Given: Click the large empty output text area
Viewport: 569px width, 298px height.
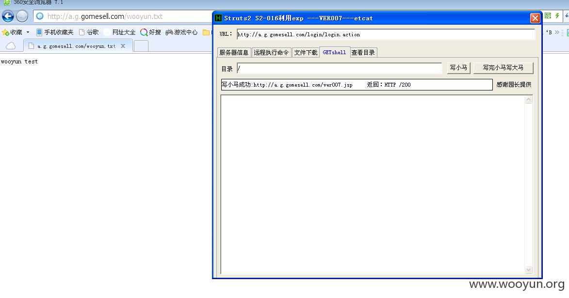Looking at the screenshot, I should pyautogui.click(x=373, y=184).
